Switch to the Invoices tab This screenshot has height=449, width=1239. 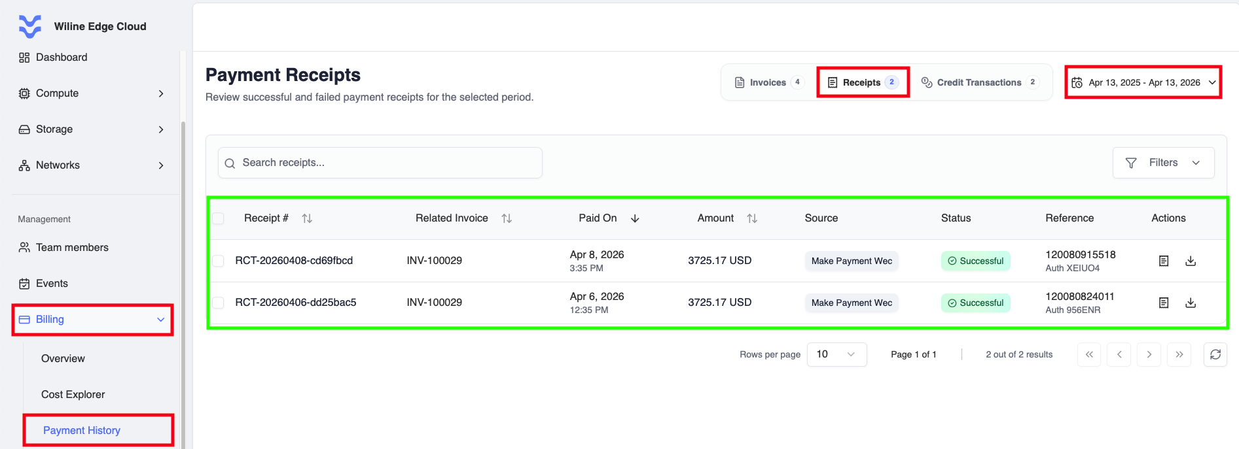pos(768,82)
